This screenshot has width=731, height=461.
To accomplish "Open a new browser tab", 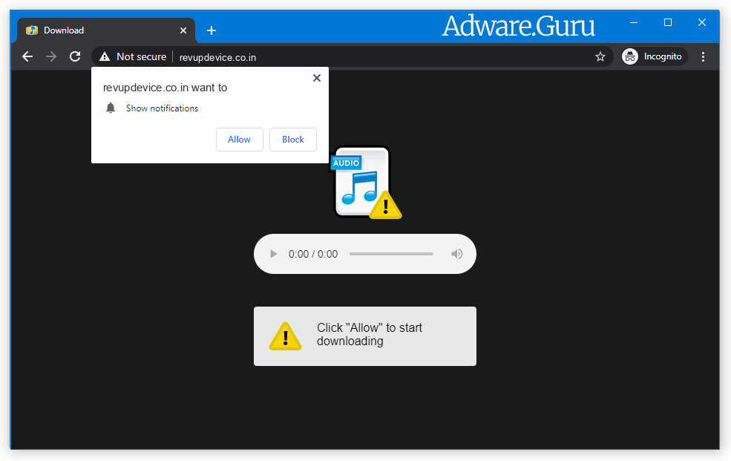I will pyautogui.click(x=212, y=30).
